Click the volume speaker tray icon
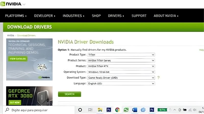The image size is (204, 114). click(x=195, y=110)
